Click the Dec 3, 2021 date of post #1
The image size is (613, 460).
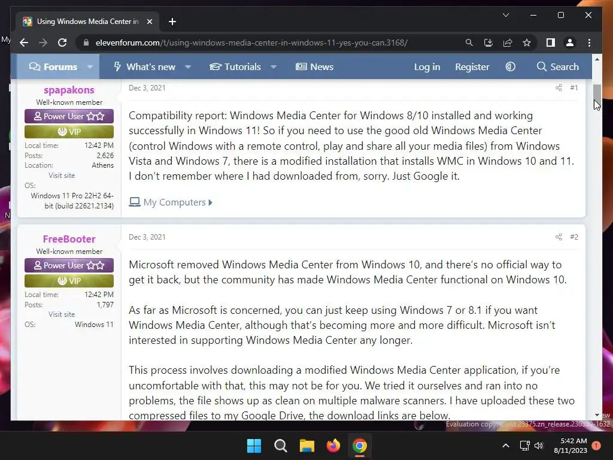pos(147,87)
